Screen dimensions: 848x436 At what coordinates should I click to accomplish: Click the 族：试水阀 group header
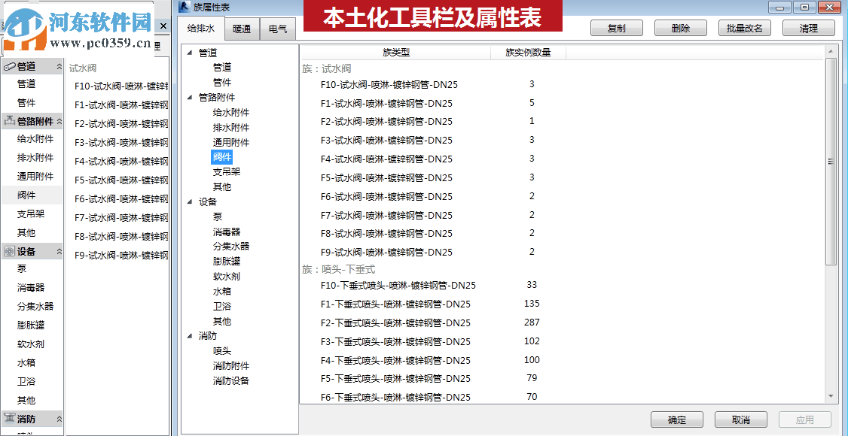click(x=326, y=68)
